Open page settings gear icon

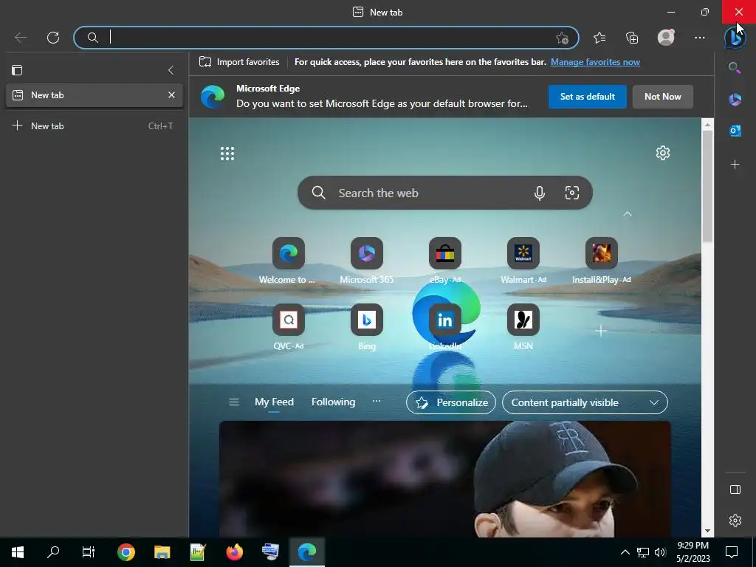point(663,153)
